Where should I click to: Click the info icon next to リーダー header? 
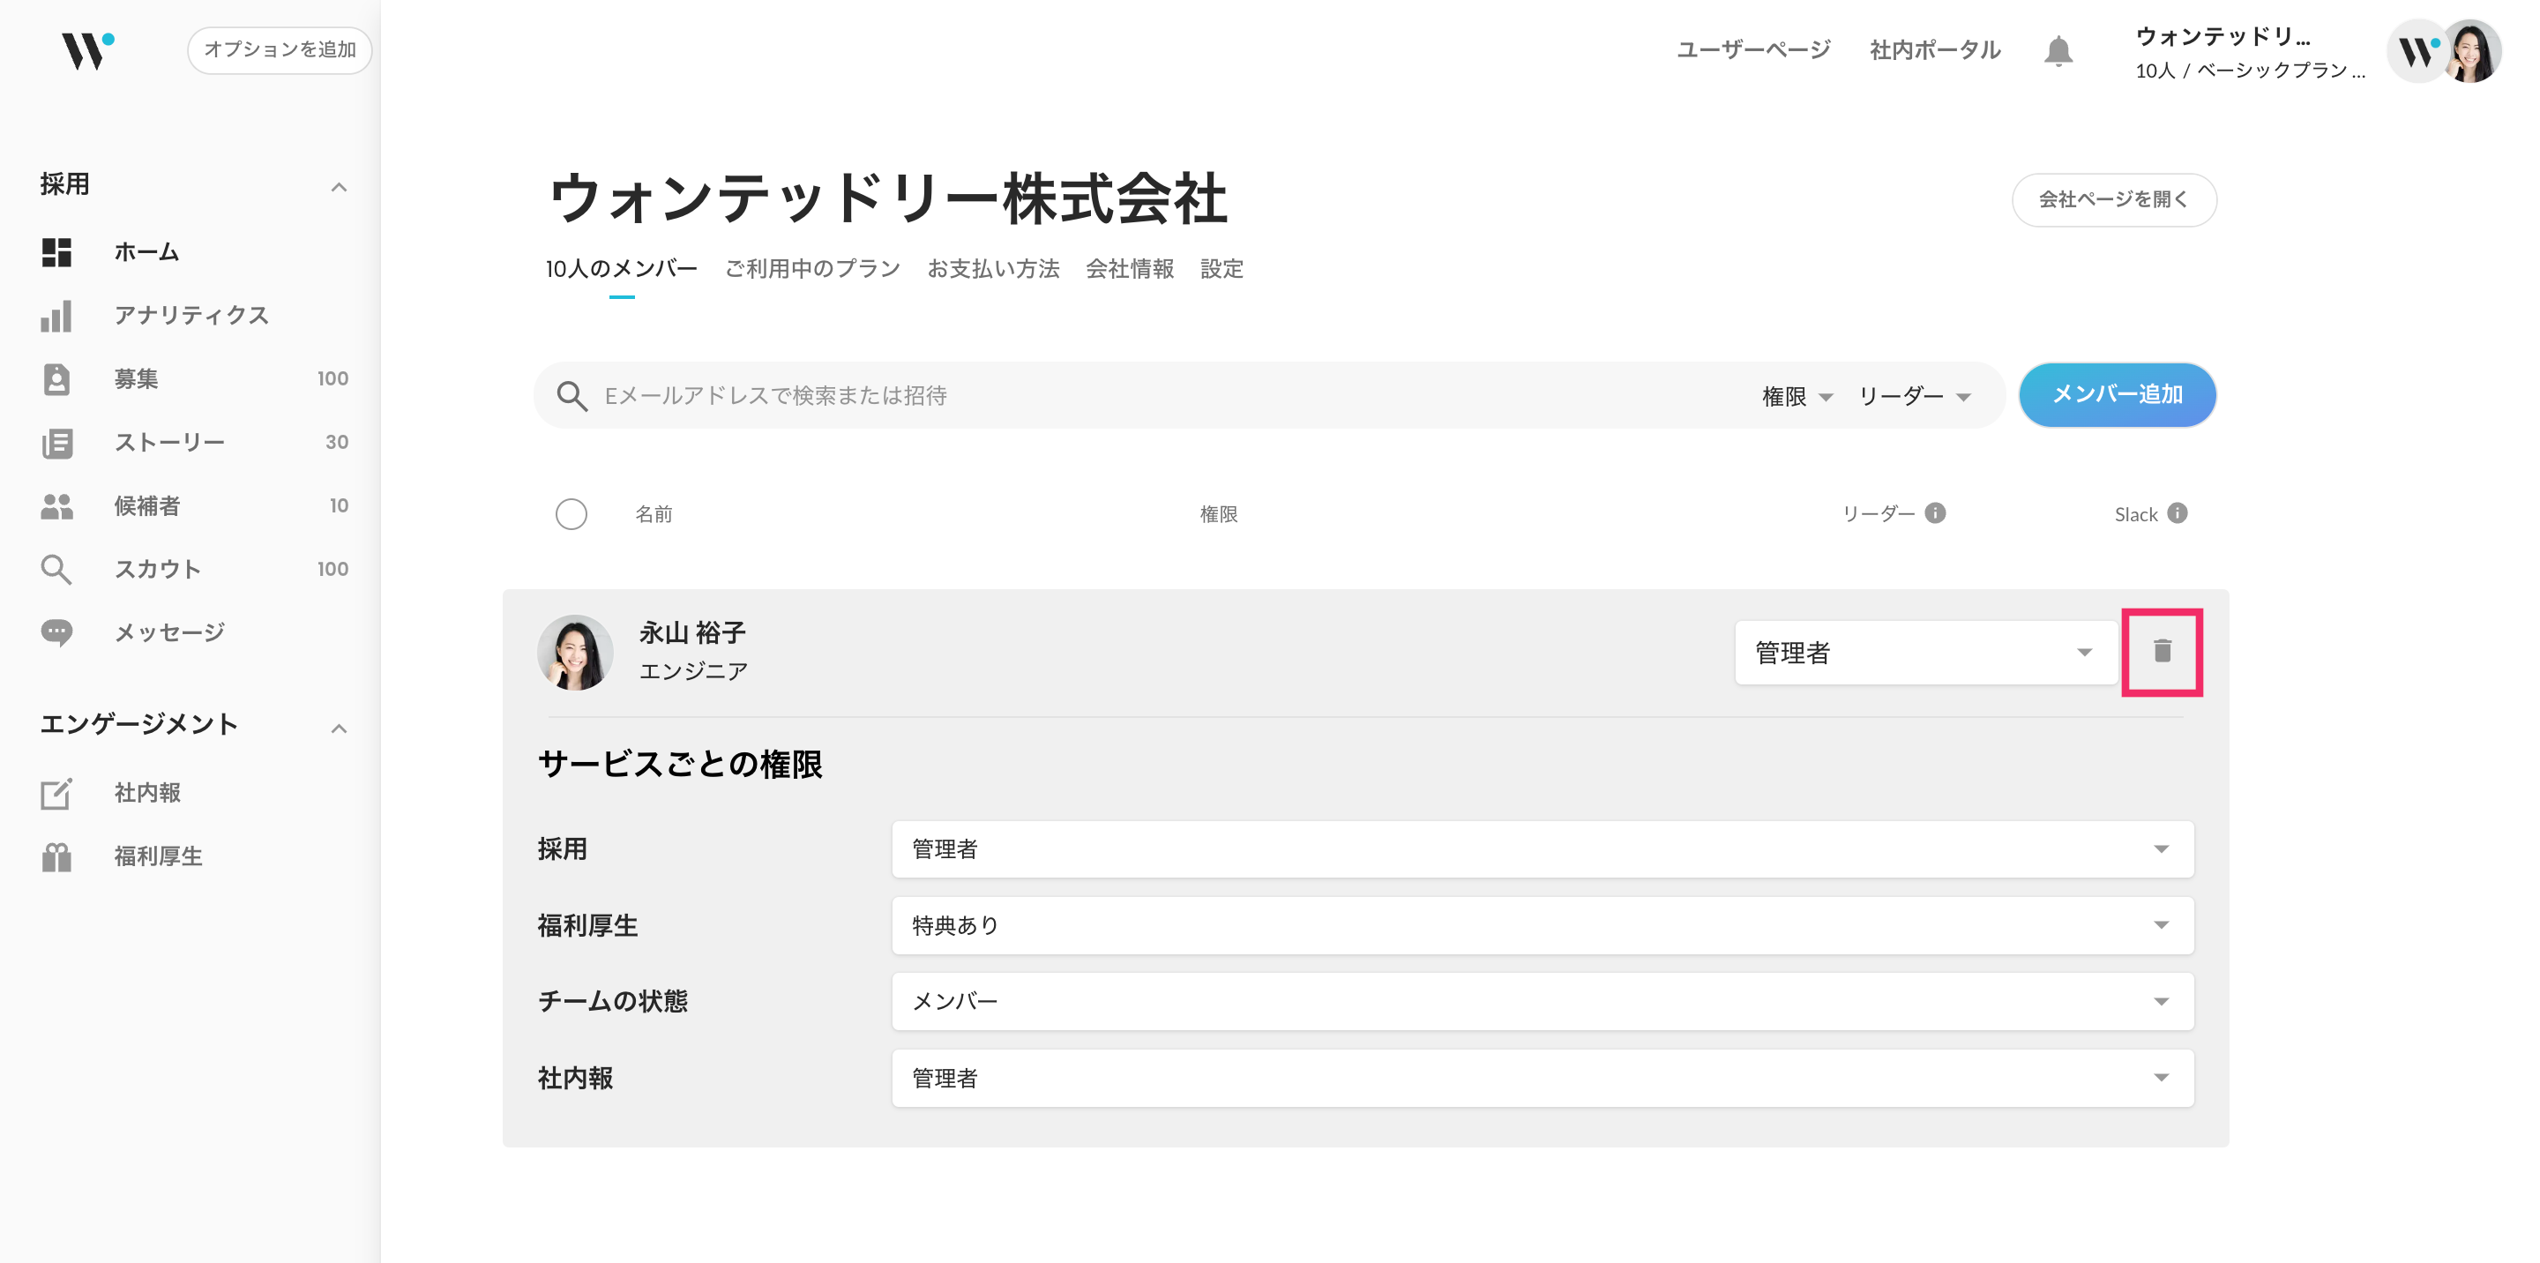point(1935,512)
